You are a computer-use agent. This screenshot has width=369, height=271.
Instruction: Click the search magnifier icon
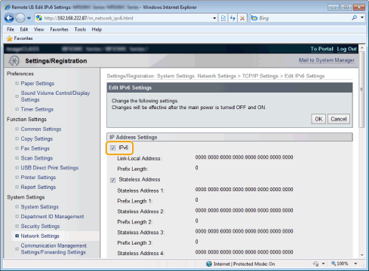355,18
